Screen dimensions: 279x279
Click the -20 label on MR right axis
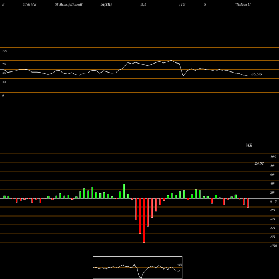[x=272, y=210]
